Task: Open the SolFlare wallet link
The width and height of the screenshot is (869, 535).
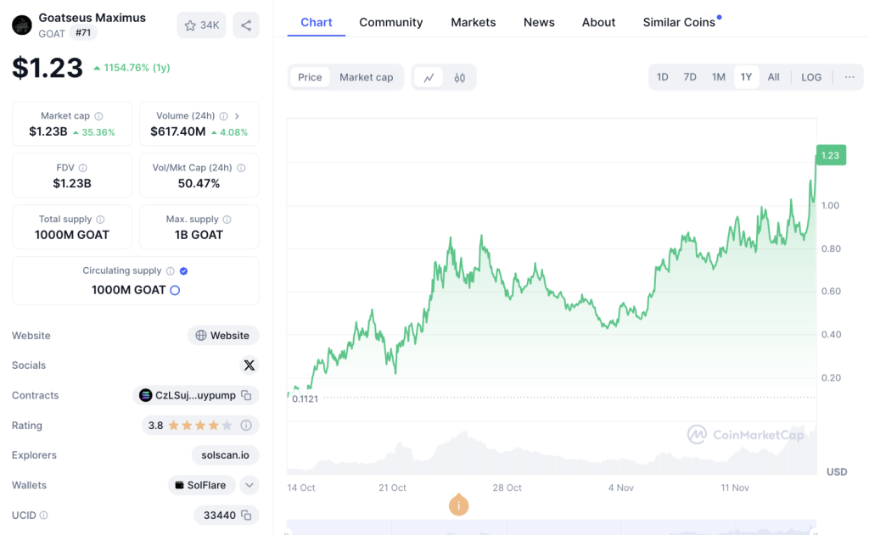Action: click(201, 485)
